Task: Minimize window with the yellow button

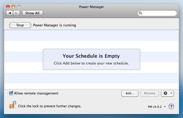Action: click(13, 7)
